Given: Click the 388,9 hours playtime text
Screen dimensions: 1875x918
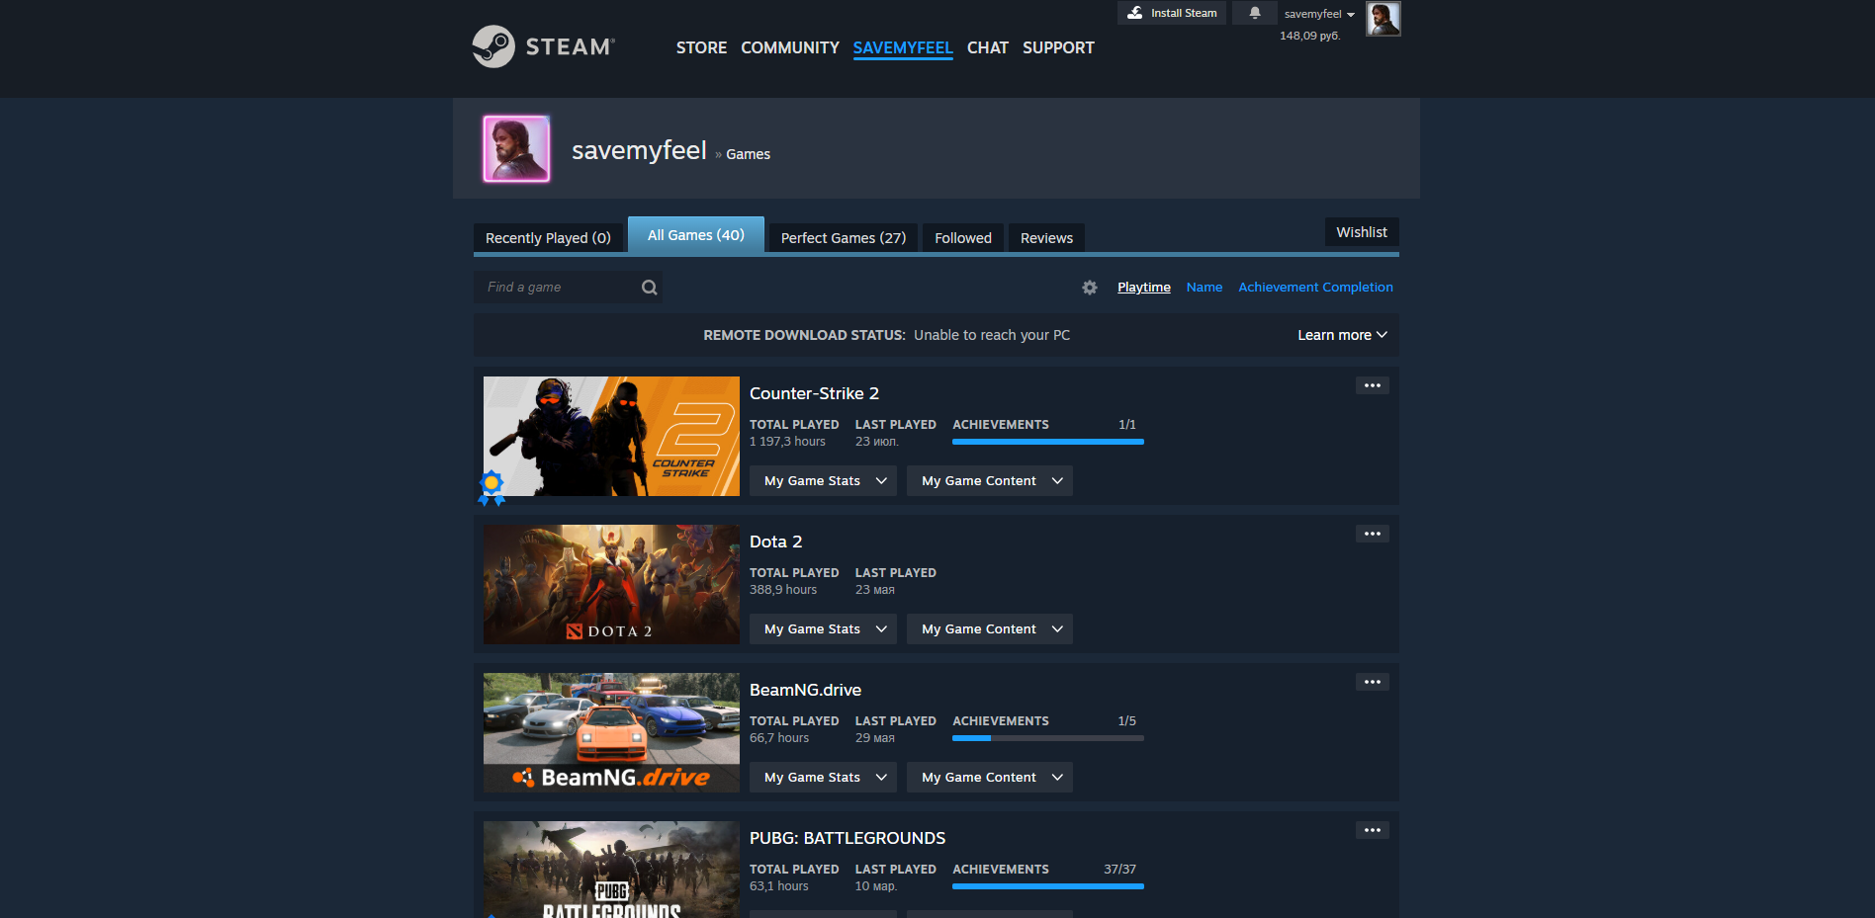Looking at the screenshot, I should 783,590.
